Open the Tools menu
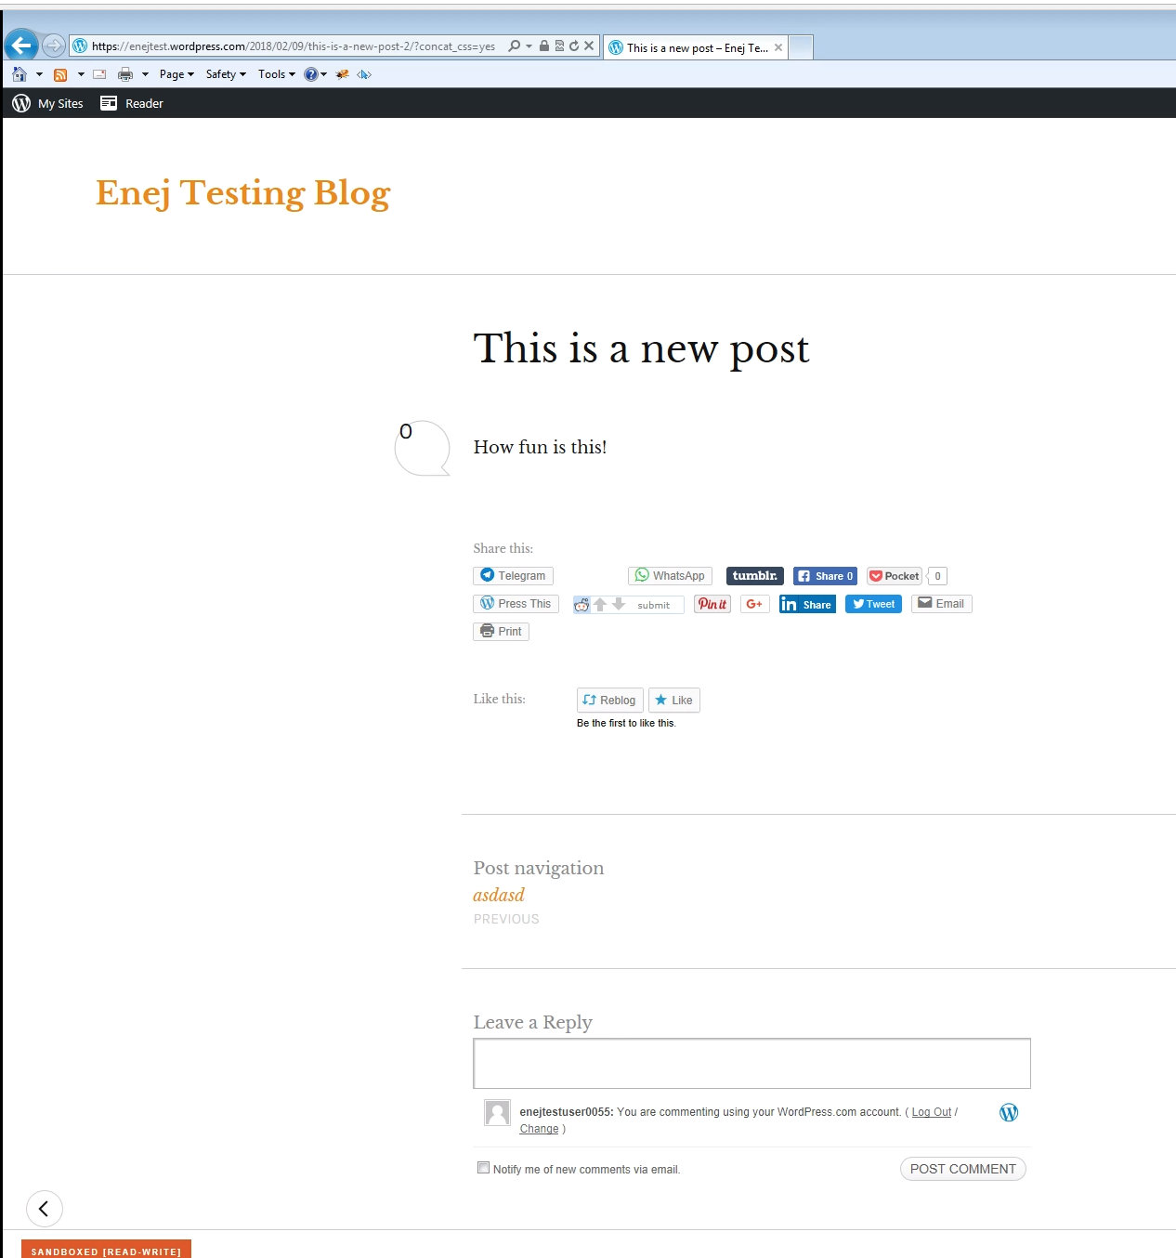The image size is (1176, 1258). tap(276, 74)
